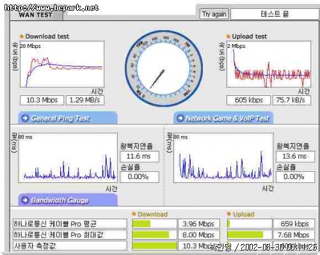Click the 2 Mbps scale label on upload graph
Image resolution: width=320 pixels, height=255 pixels.
point(236,46)
